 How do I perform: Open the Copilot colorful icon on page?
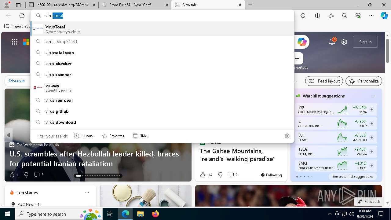pos(302,42)
